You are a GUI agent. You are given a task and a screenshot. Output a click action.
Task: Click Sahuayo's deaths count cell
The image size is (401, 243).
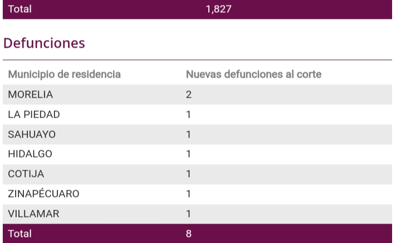click(188, 135)
